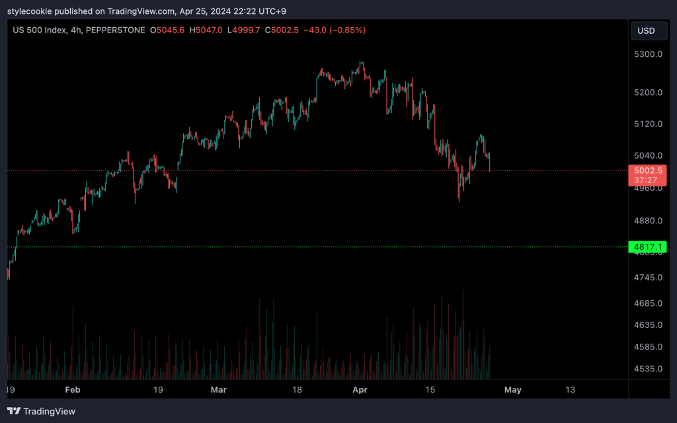Click the 4535.0 price scale mark
The image size is (677, 423).
pyautogui.click(x=647, y=368)
